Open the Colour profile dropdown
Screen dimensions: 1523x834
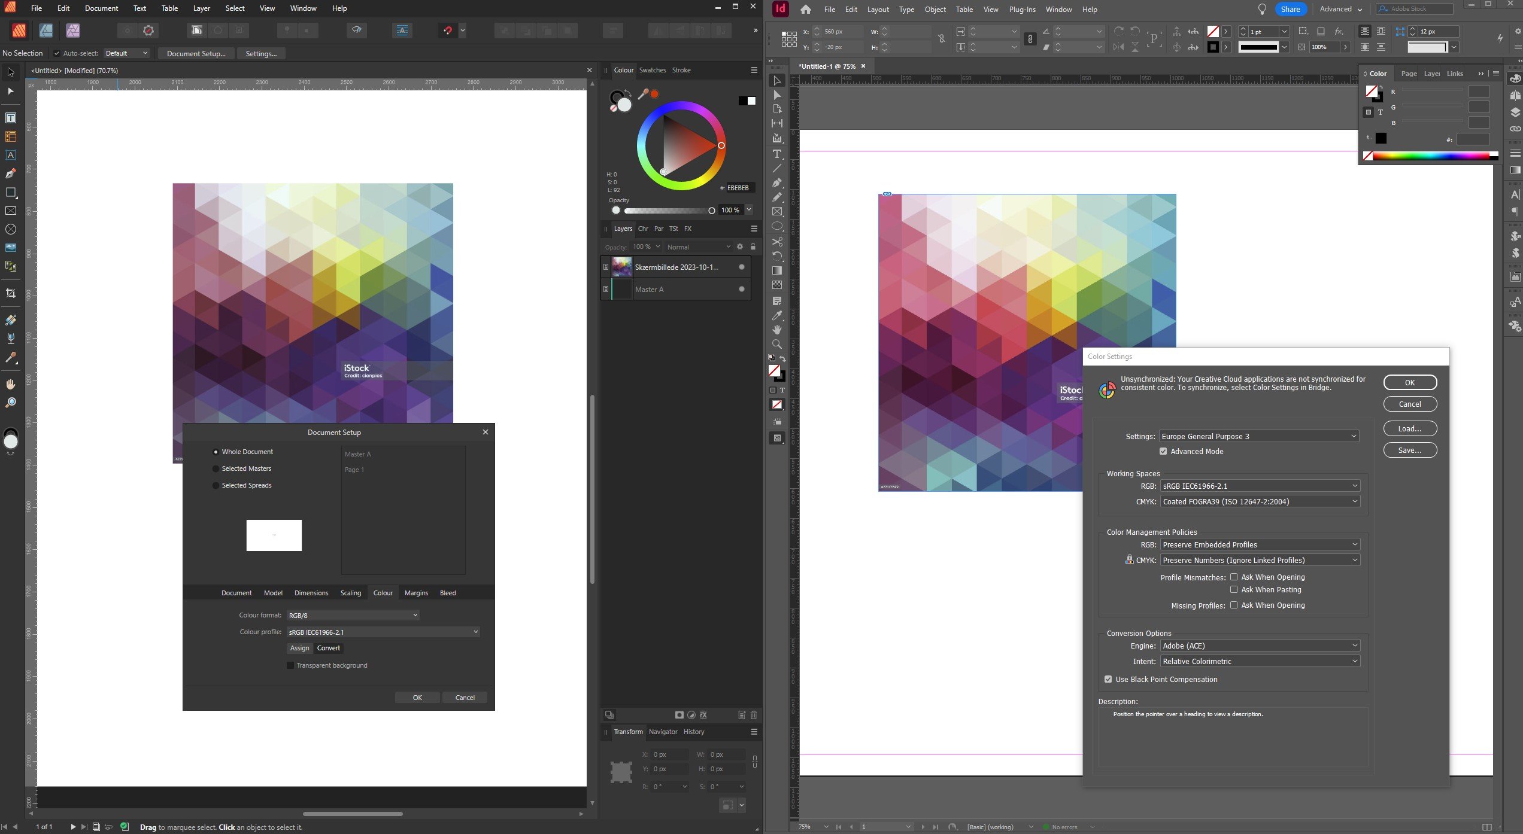383,632
